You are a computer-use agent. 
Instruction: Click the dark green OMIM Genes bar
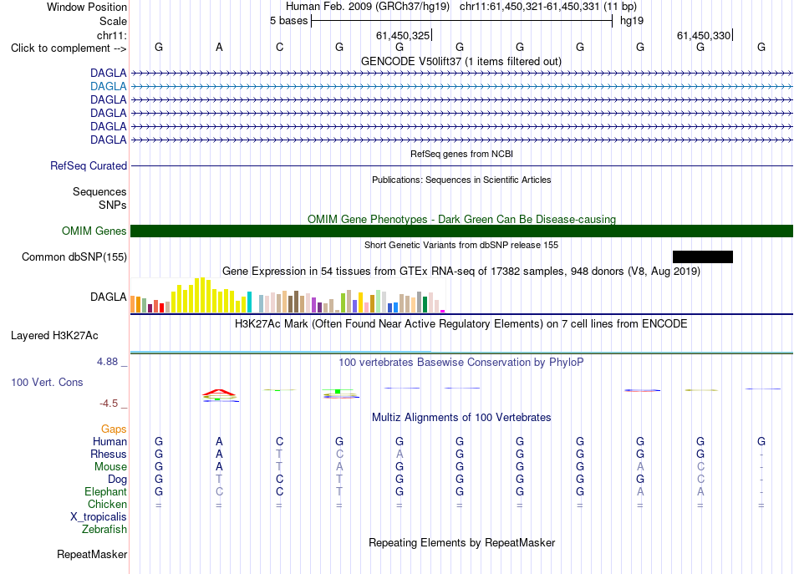[461, 231]
